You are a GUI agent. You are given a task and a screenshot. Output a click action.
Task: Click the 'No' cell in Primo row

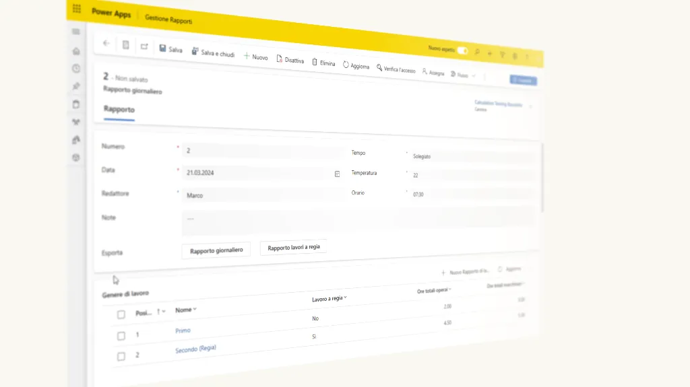pos(315,318)
